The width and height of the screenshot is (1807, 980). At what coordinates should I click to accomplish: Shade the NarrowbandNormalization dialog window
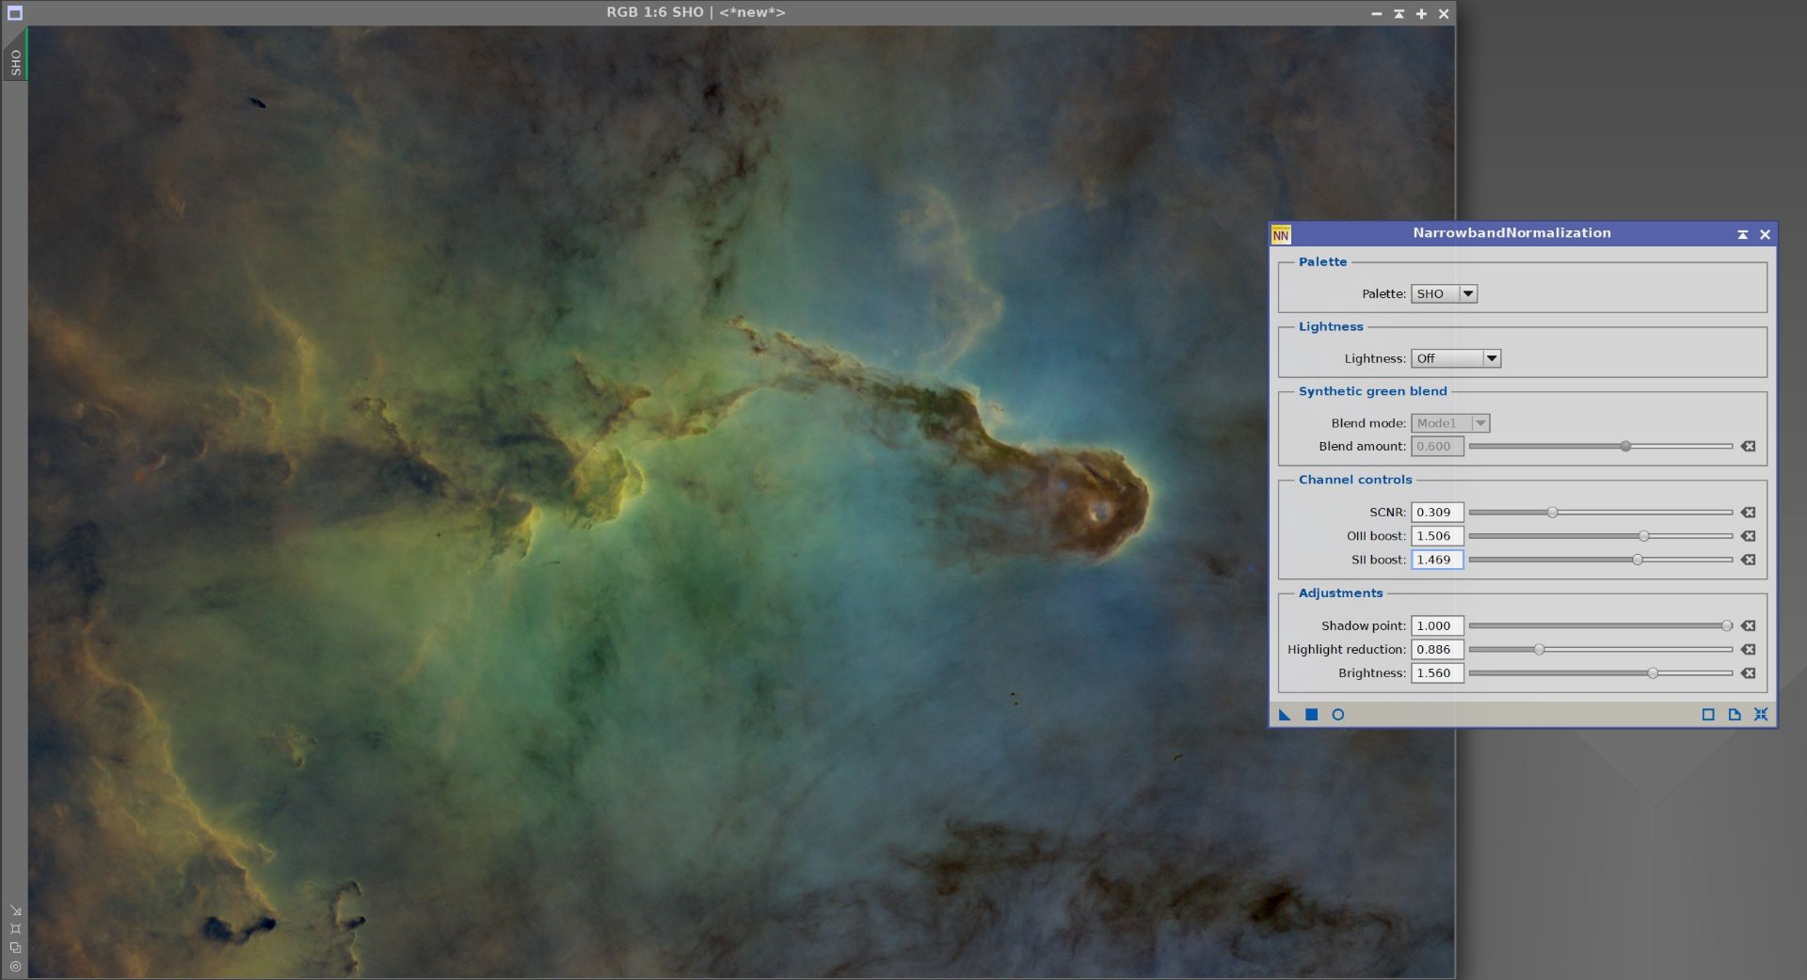click(x=1742, y=234)
